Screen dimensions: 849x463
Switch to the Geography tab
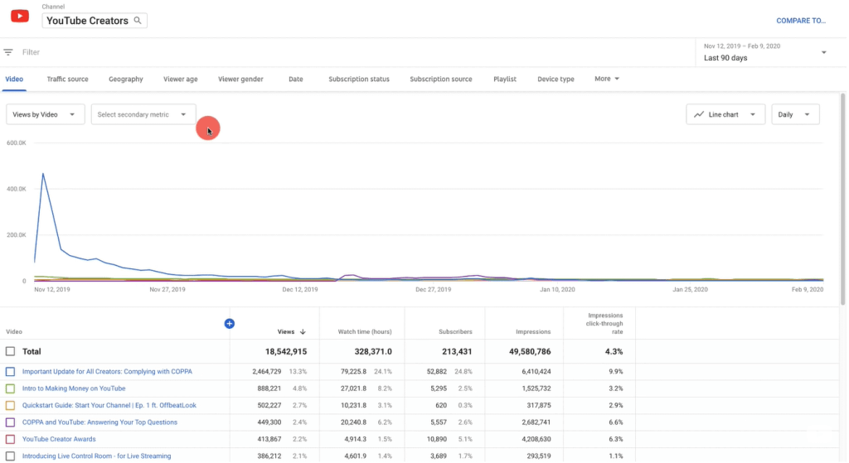point(126,79)
